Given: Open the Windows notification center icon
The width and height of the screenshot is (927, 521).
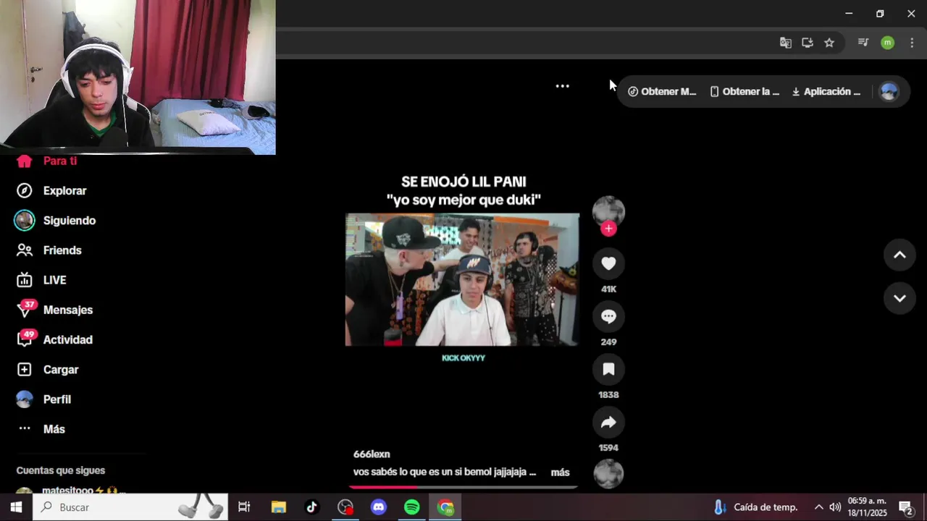Looking at the screenshot, I should click(905, 507).
